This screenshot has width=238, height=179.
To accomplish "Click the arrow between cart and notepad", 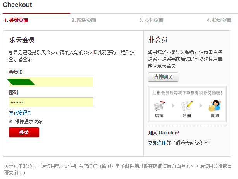I will (173, 105).
